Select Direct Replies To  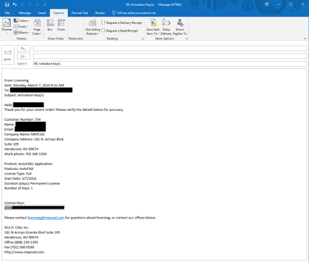[x=180, y=27]
